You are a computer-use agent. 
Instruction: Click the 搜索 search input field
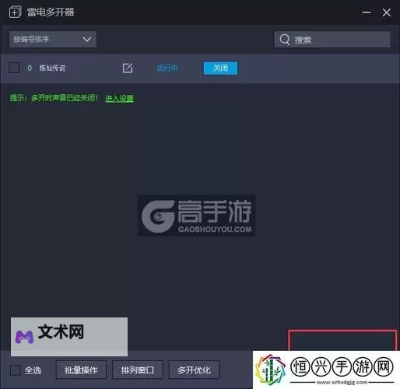[x=332, y=40]
